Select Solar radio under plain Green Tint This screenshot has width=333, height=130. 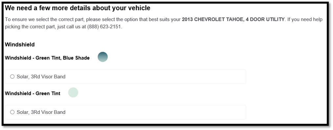(12, 112)
